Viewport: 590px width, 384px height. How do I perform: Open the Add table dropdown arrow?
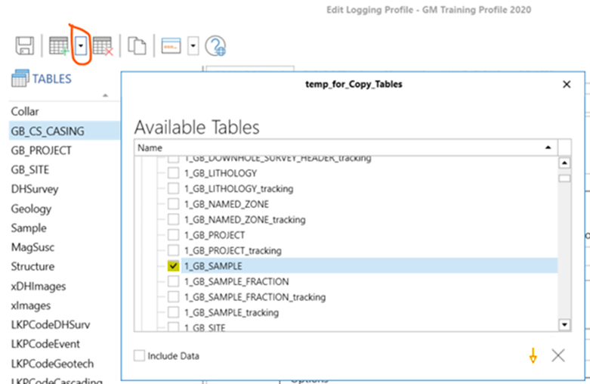[x=80, y=47]
